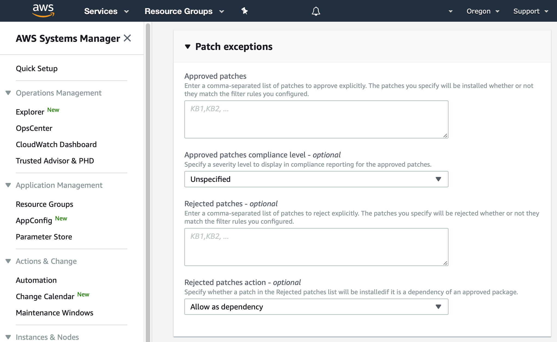
Task: Collapse the Operations Management section
Action: click(x=8, y=93)
